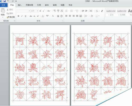Screen dimensions: 132x106
Task: Apply the Normal (正文) style
Action: point(111,12)
